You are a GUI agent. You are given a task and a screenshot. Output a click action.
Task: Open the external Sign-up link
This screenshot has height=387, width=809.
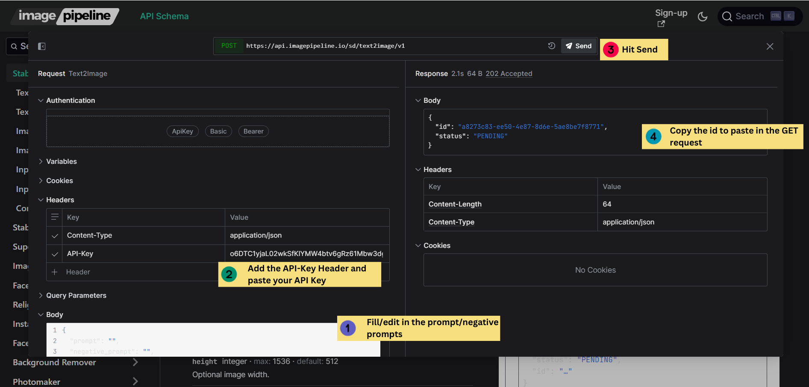[x=671, y=17]
